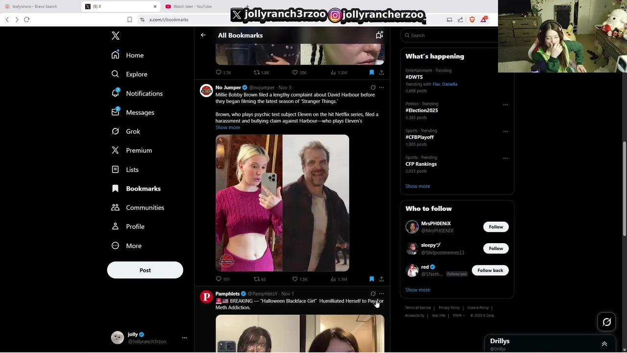Open Grok floating button
The image size is (627, 353).
click(x=607, y=322)
